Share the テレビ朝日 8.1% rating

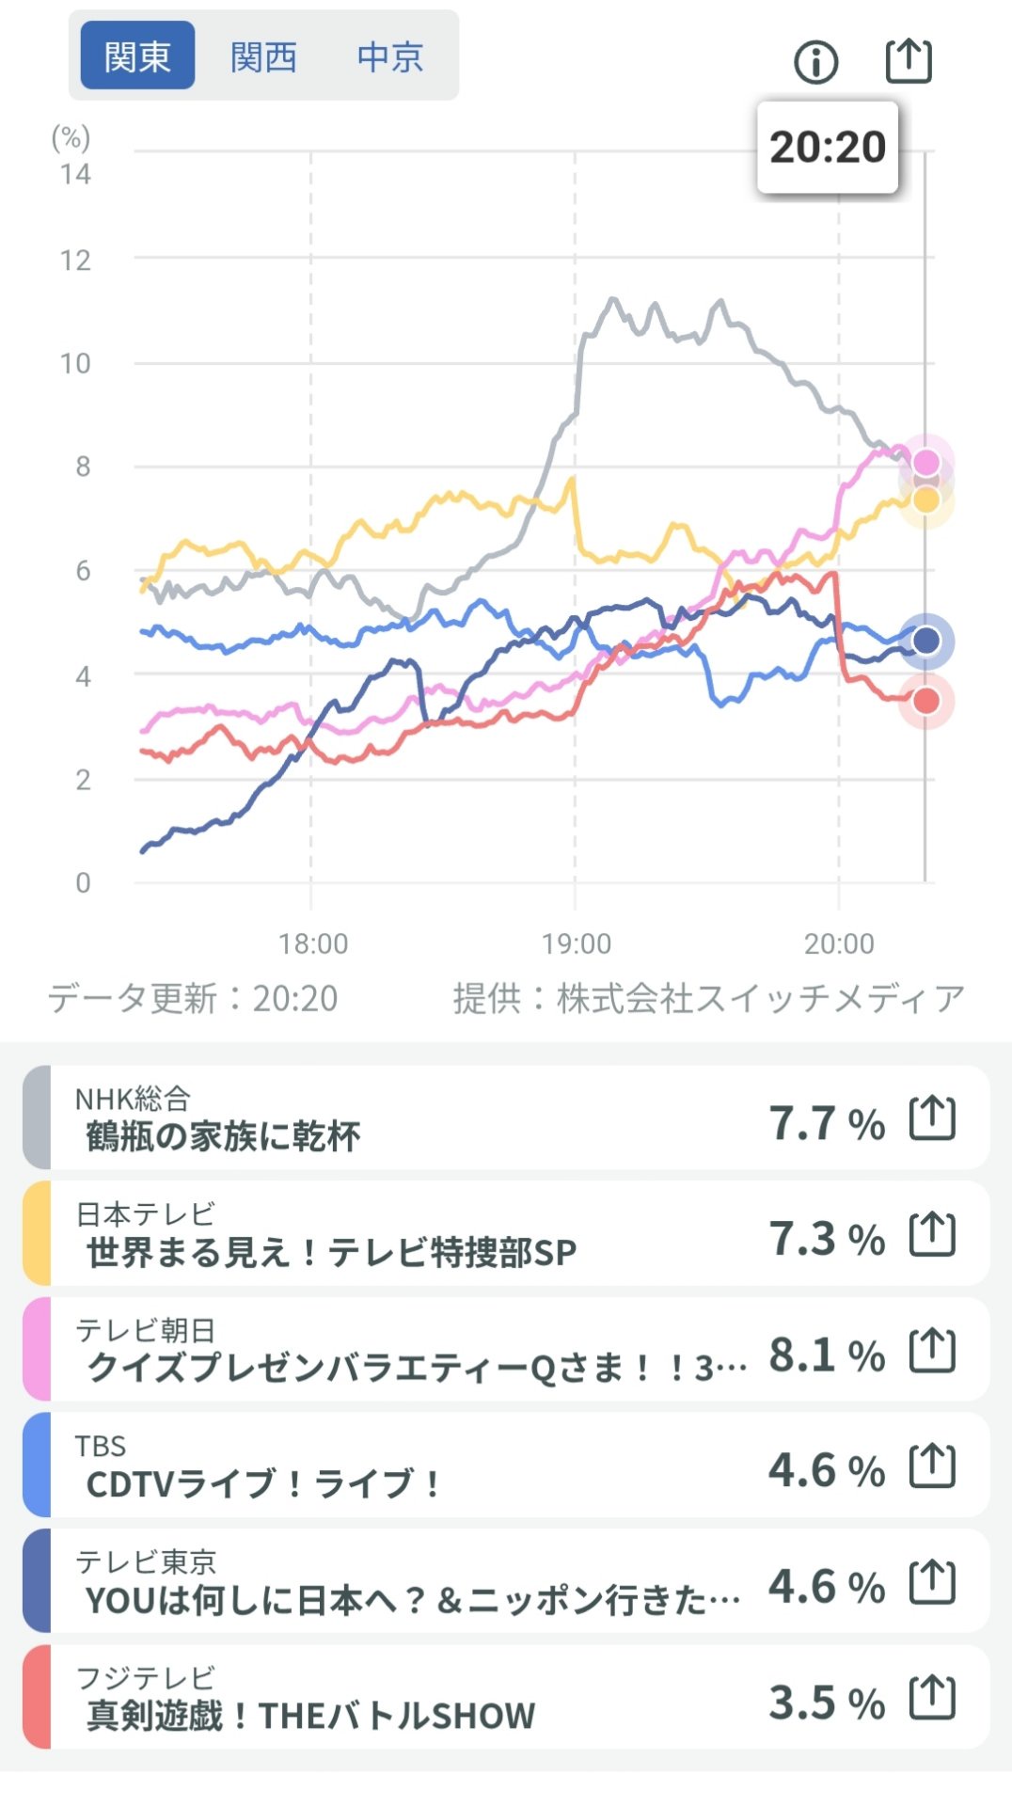(x=932, y=1351)
